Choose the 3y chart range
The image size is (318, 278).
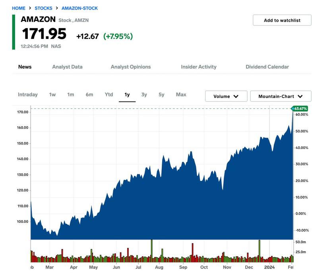coord(144,94)
